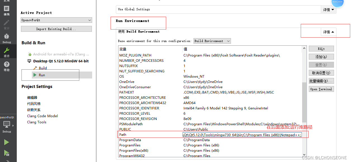351x162 pixels.
Task: Select the PROCESSOR_ARCHITEW6432 variable
Action: (x=143, y=103)
